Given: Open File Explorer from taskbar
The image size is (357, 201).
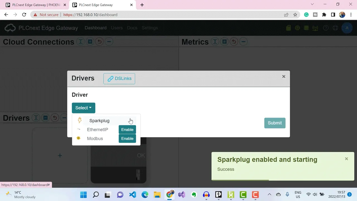Looking at the screenshot, I should pos(157,195).
